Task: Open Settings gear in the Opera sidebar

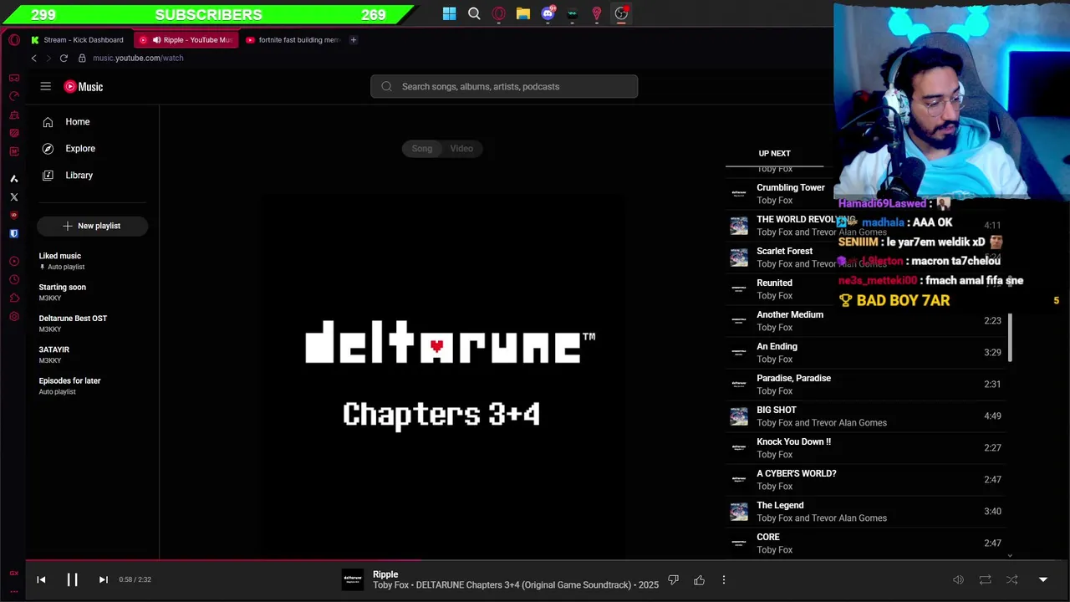Action: click(x=14, y=317)
